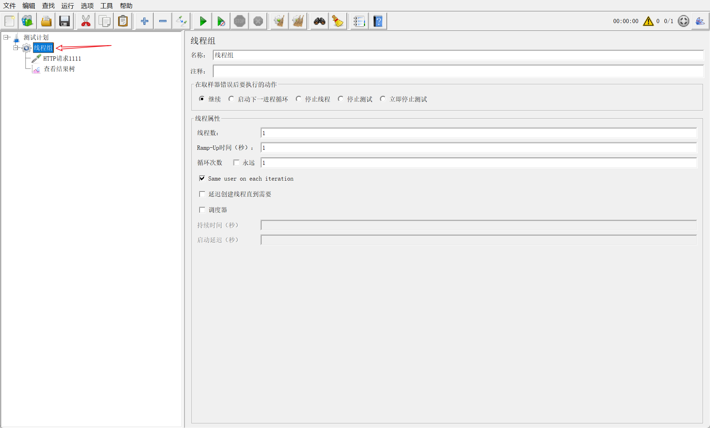
Task: Click the test plan flask icon
Action: [16, 37]
